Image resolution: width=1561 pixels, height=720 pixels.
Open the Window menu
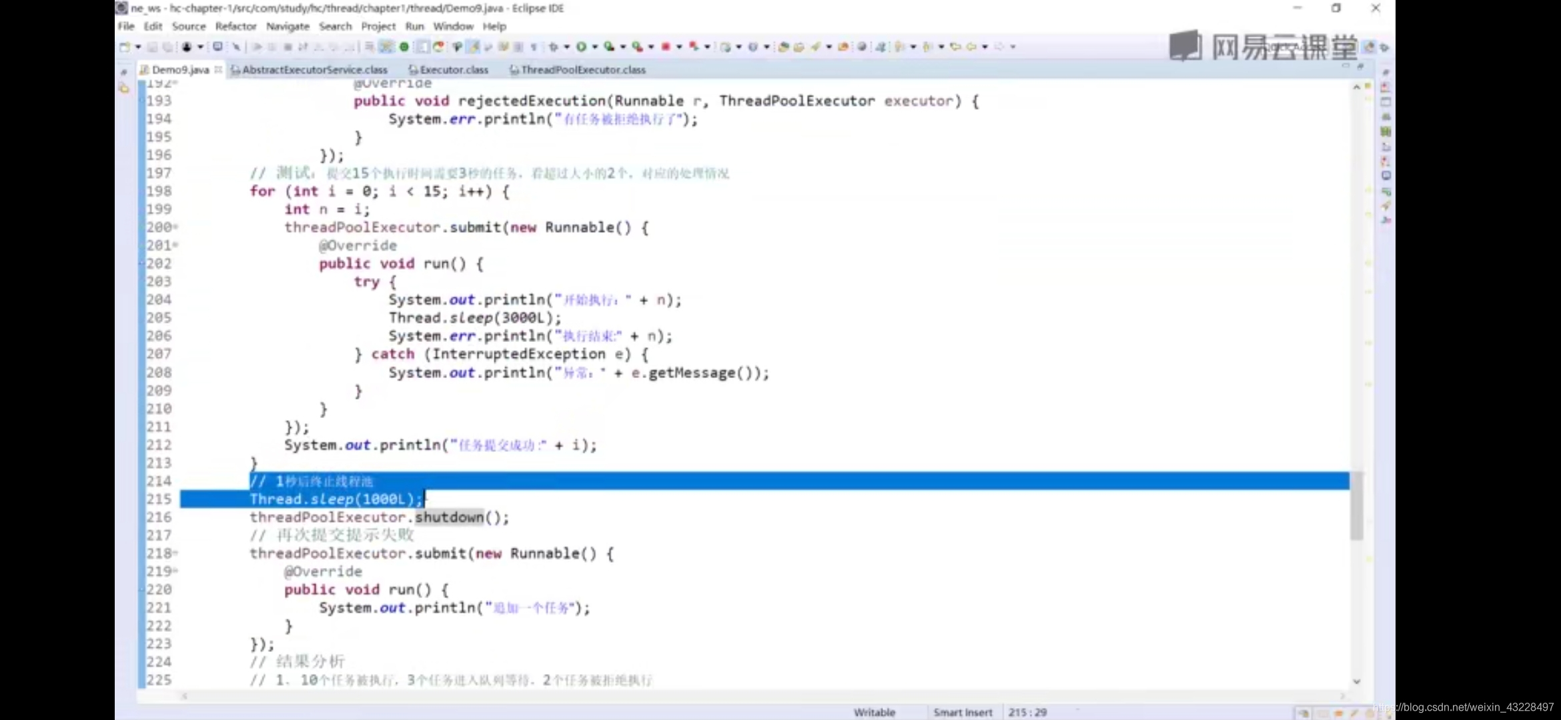(x=453, y=26)
